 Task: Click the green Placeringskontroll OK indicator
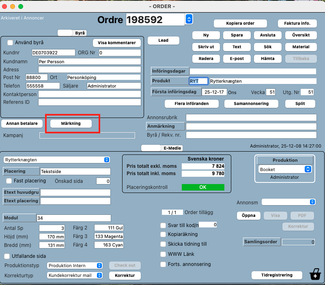(x=202, y=187)
